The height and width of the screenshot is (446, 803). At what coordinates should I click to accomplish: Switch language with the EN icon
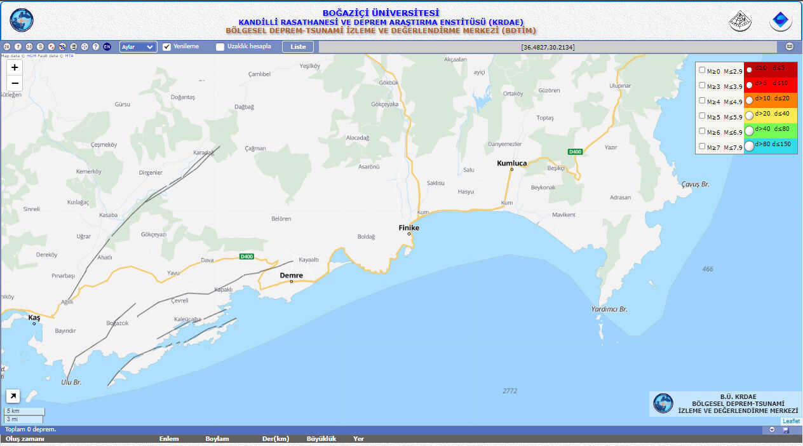(x=107, y=47)
